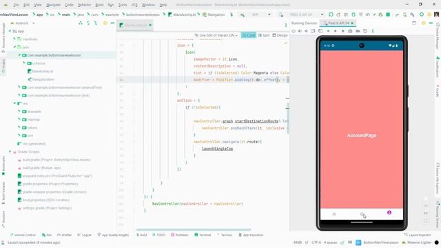Open Running Devices settings gear
Screen dimensions: 441x248
click(x=424, y=23)
